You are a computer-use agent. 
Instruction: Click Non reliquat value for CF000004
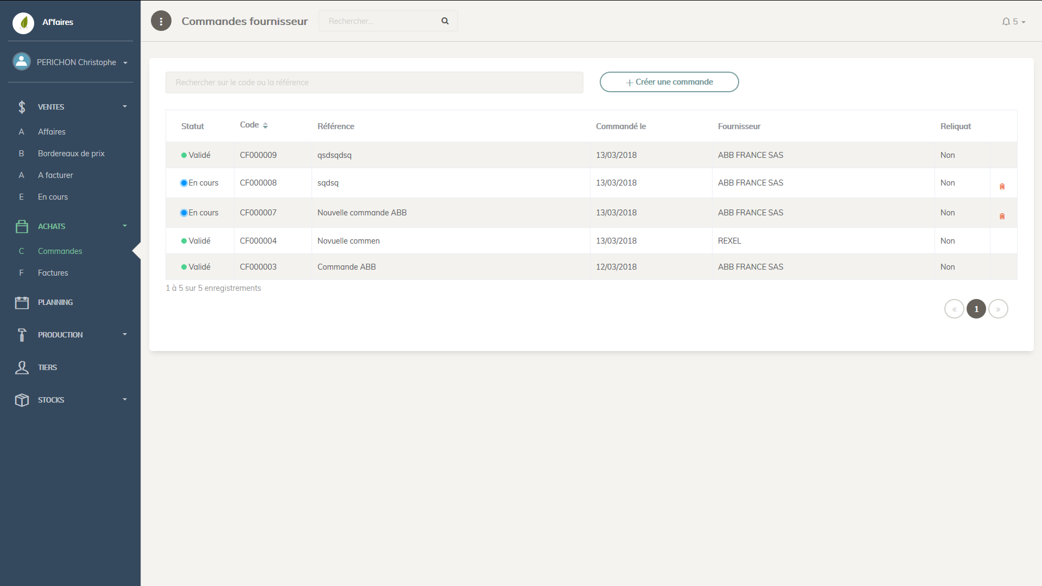(x=948, y=241)
